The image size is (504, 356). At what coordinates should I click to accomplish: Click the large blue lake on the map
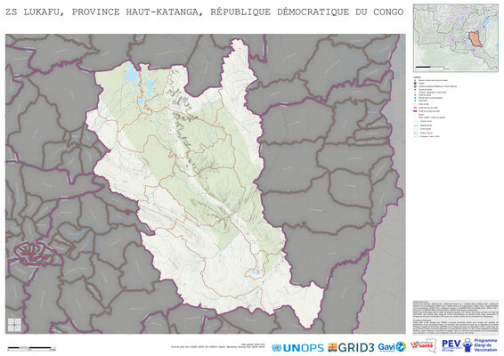click(x=131, y=75)
